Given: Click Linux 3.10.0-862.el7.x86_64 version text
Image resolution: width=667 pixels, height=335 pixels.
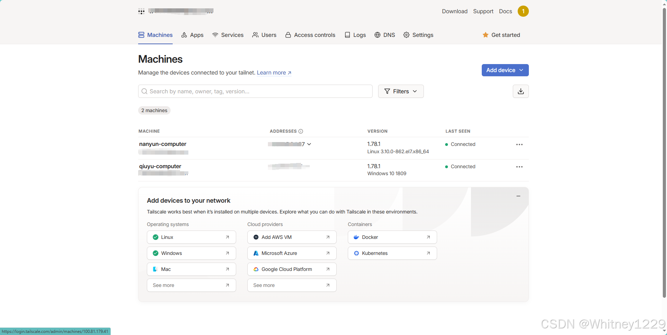Looking at the screenshot, I should tap(398, 151).
